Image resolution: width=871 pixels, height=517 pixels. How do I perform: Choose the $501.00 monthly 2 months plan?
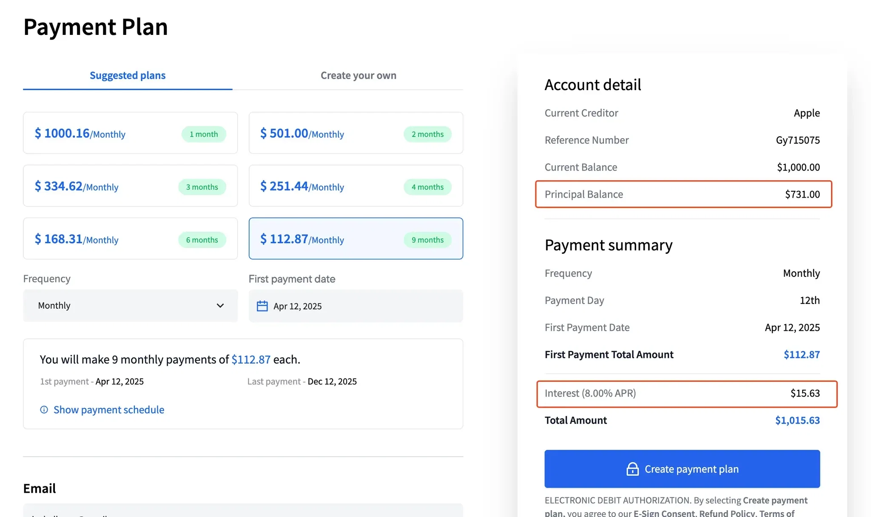pyautogui.click(x=356, y=133)
